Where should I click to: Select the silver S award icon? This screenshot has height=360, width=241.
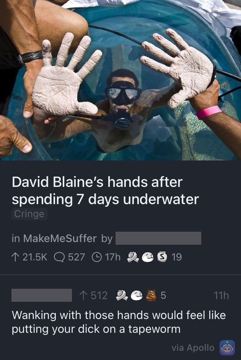pyautogui.click(x=162, y=257)
